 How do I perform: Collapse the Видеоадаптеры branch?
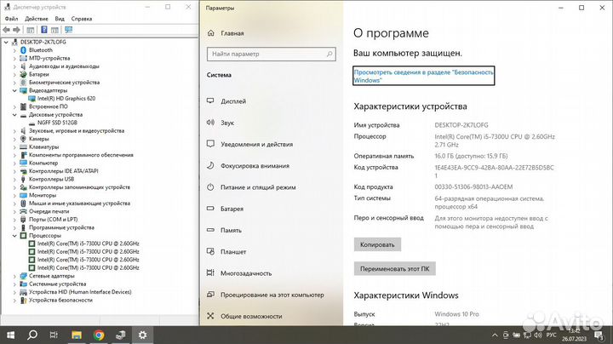[14, 90]
